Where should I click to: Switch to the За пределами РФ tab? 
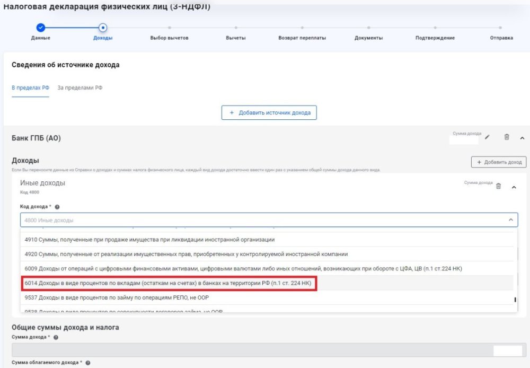click(x=80, y=87)
